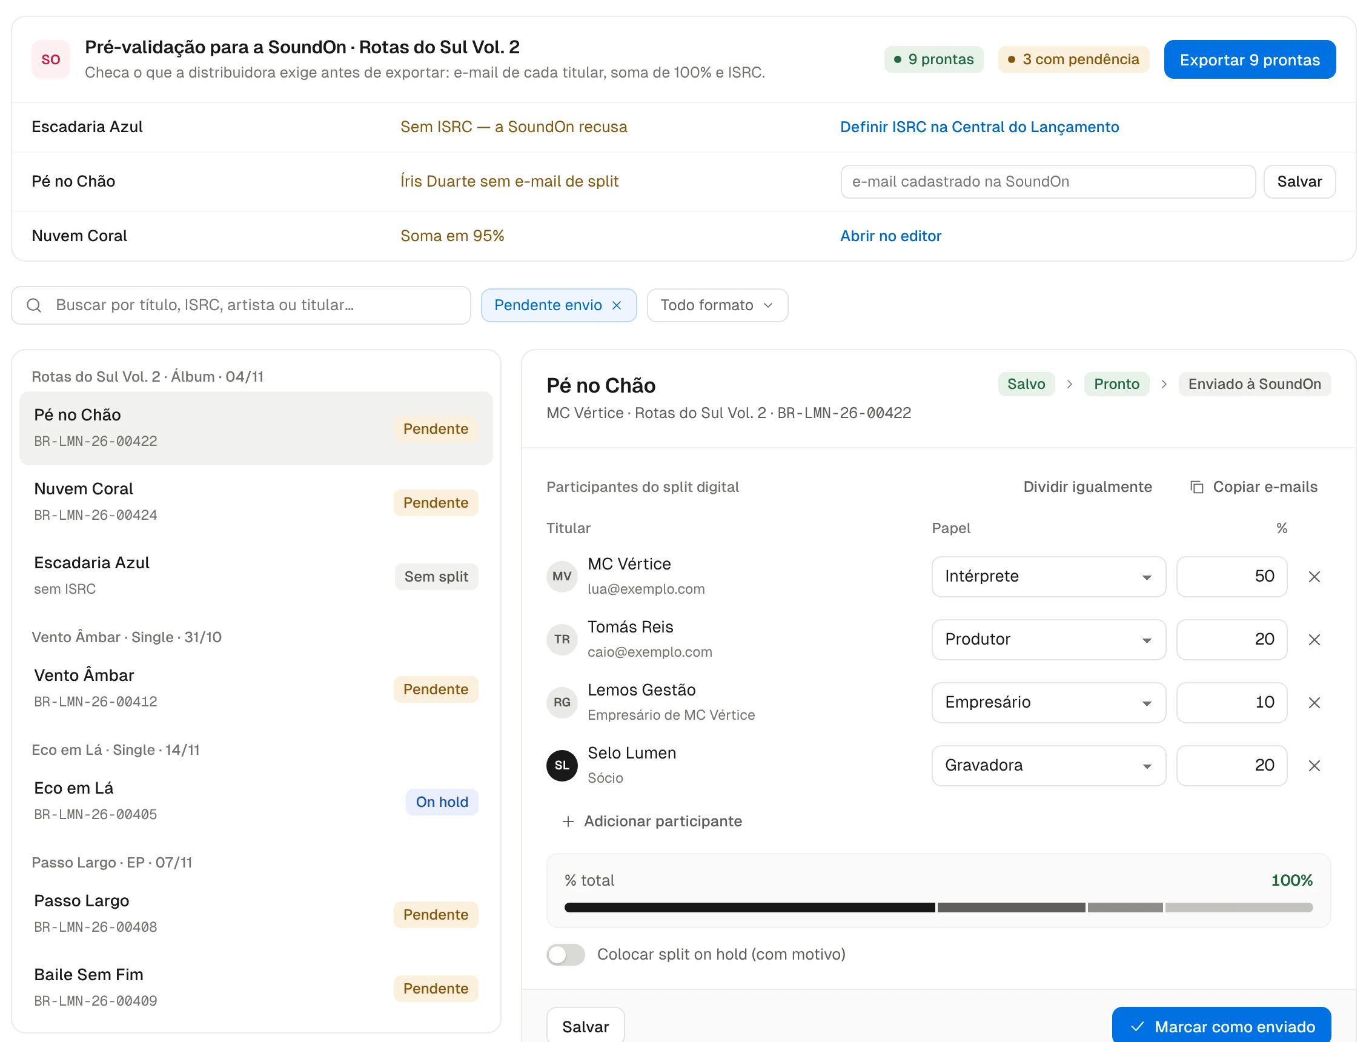Remove Selo Lumen from the split
Screen dimensions: 1369x1042
coord(1314,766)
